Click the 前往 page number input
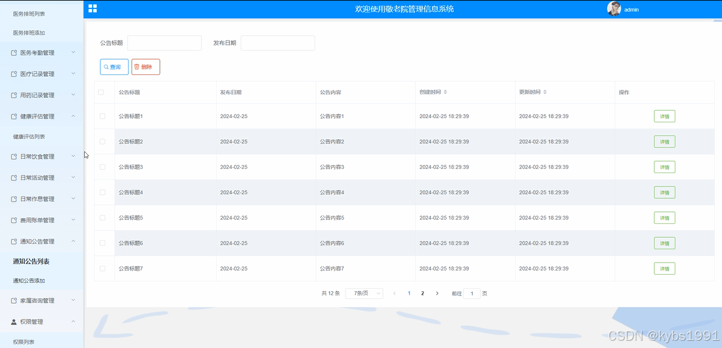 coord(471,293)
